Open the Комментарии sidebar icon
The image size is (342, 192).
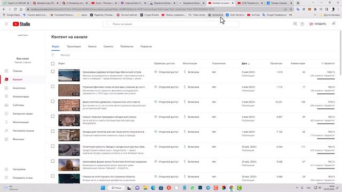(6, 97)
